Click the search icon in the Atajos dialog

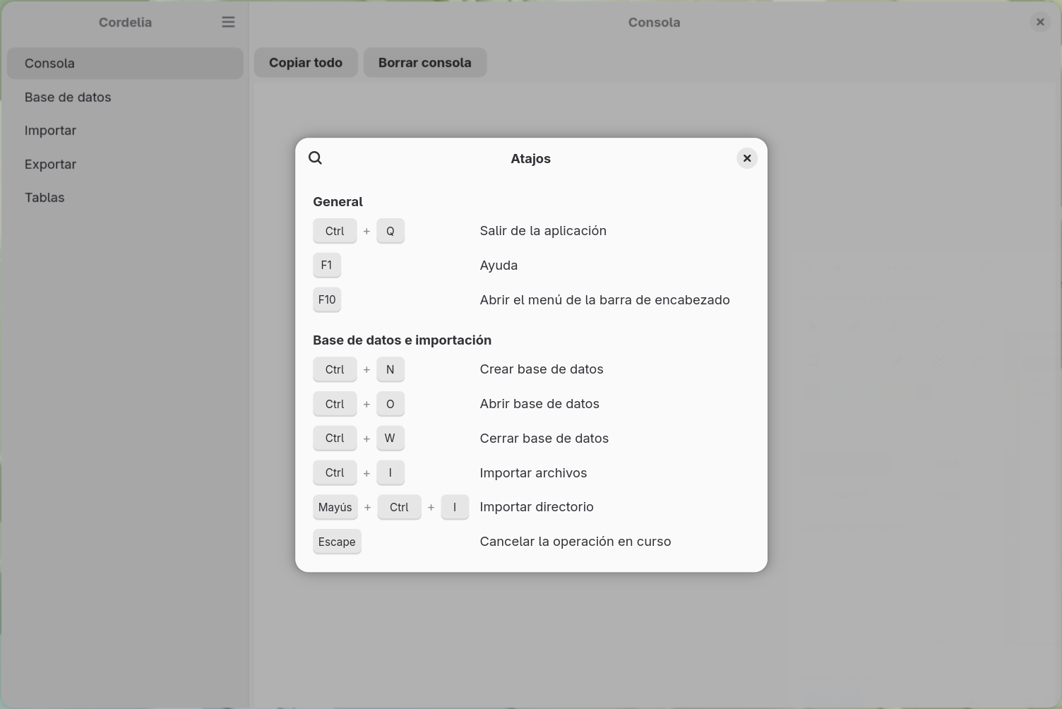[316, 158]
